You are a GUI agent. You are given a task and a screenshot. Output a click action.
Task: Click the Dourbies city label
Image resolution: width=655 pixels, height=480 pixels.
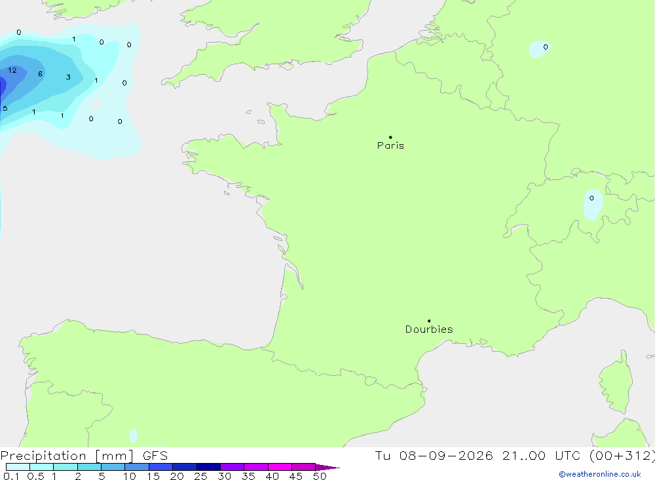[429, 329]
